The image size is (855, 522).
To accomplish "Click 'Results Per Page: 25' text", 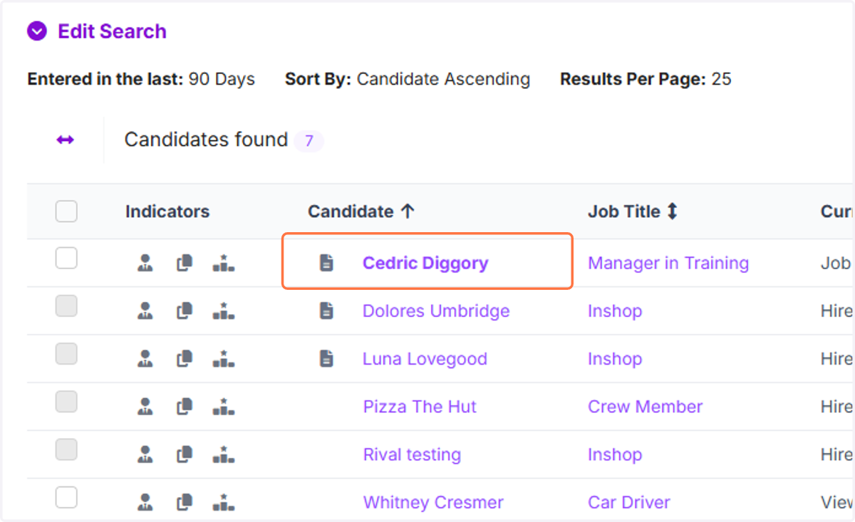I will pyautogui.click(x=646, y=79).
